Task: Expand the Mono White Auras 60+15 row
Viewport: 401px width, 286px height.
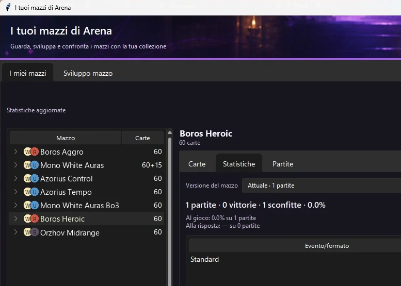Action: [x=15, y=165]
